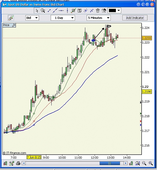This screenshot has height=170, width=157.
Task: Click the 1.224 price axis label
Action: tap(146, 28)
